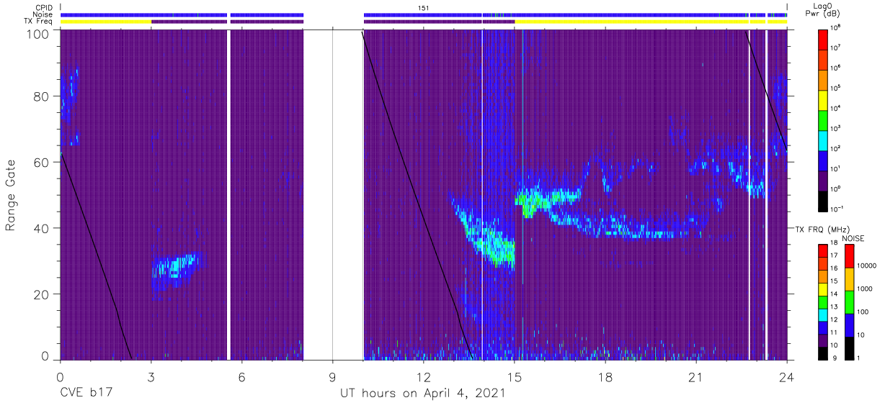Select the red segment of the TX FRQ colorbar
The width and height of the screenshot is (885, 408).
click(823, 251)
